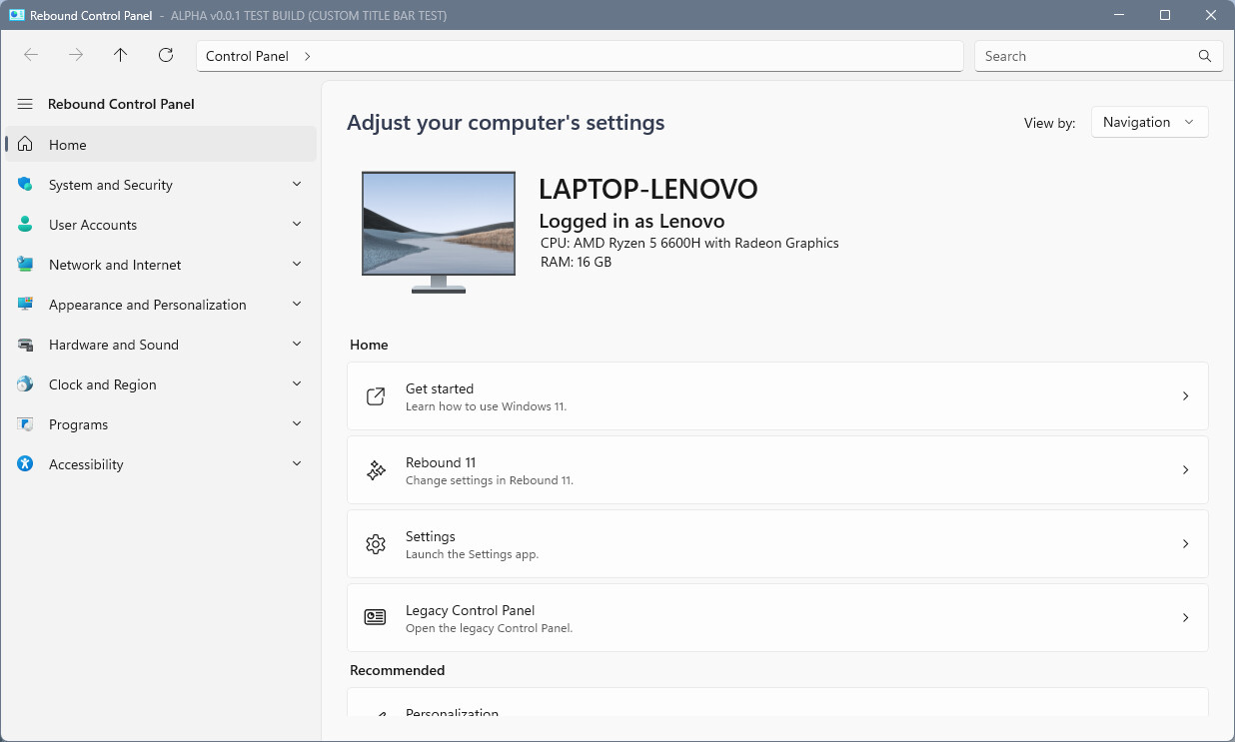The width and height of the screenshot is (1235, 742).
Task: Open the Legacy Control Panel card
Action: click(x=777, y=618)
